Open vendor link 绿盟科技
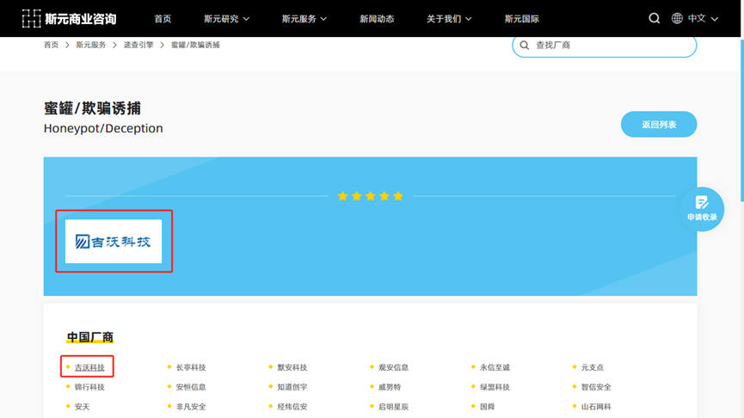744x418 pixels. [x=495, y=387]
